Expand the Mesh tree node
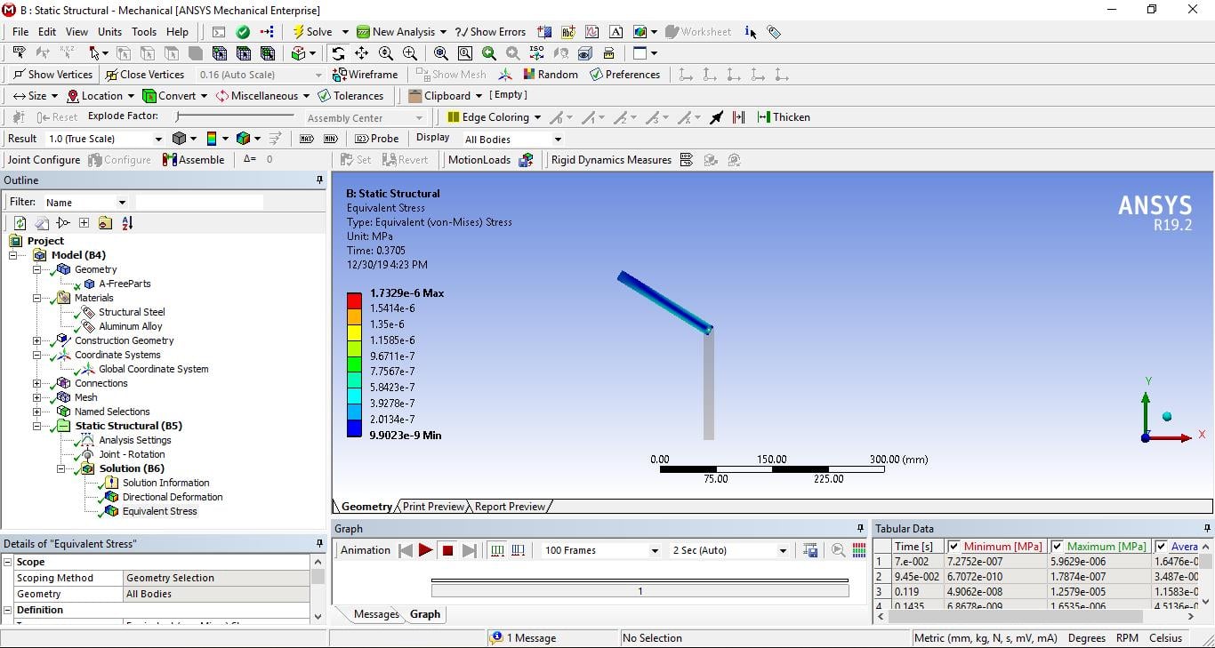Screen dimensions: 1215x648 36,397
